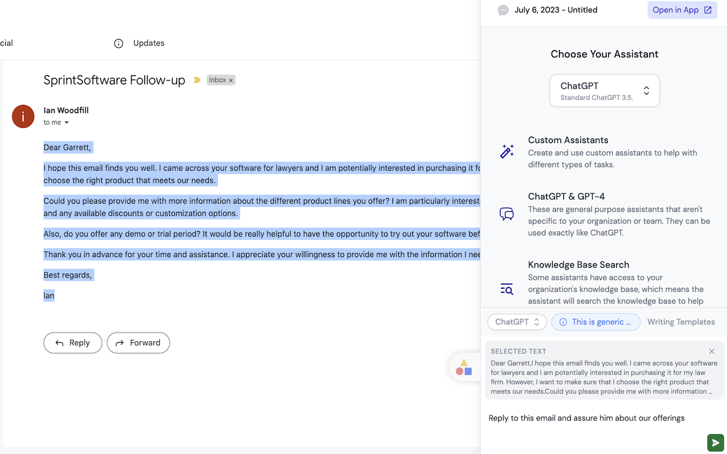This screenshot has height=454, width=727.
Task: Open the Custom Assistants wand icon
Action: [507, 152]
